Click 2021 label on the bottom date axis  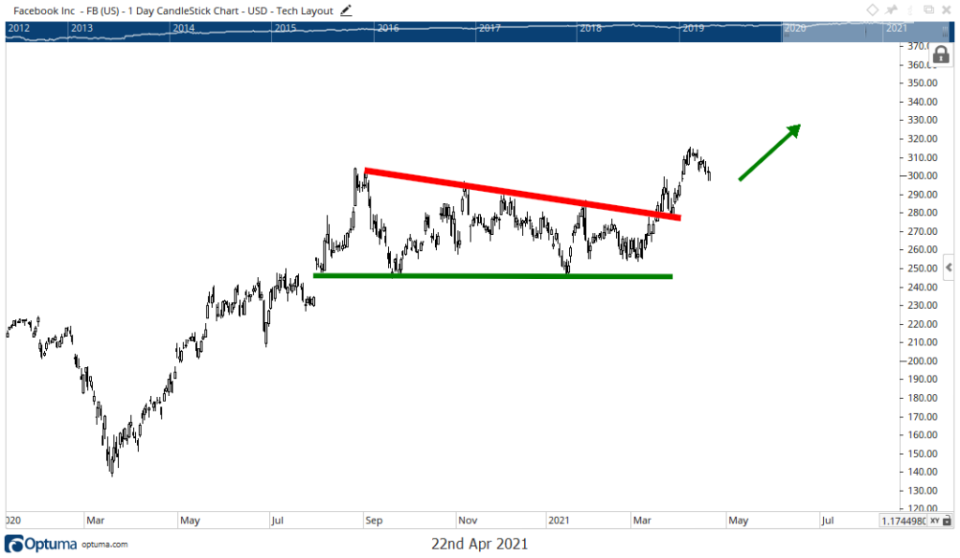559,521
